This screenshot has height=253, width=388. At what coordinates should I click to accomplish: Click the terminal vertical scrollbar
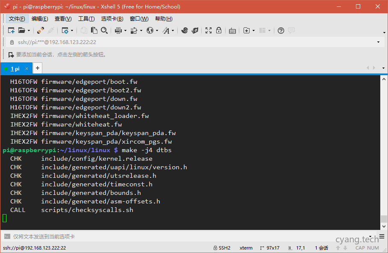(384, 150)
